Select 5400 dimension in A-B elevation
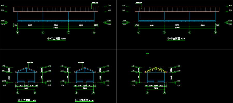This screenshot has width=233, height=103. click(x=26, y=88)
